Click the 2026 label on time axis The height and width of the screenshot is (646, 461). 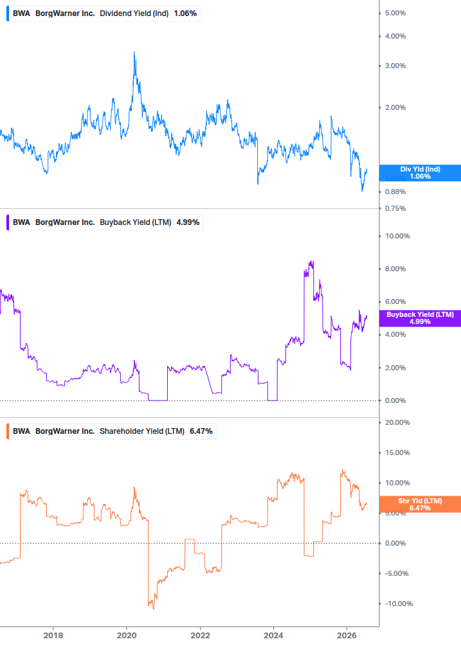point(347,635)
